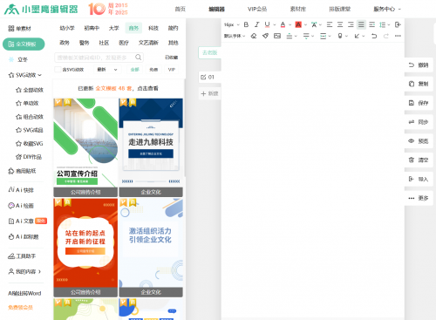Open VIP会员 in the top navigation
Image resolution: width=436 pixels, height=320 pixels.
pos(257,9)
